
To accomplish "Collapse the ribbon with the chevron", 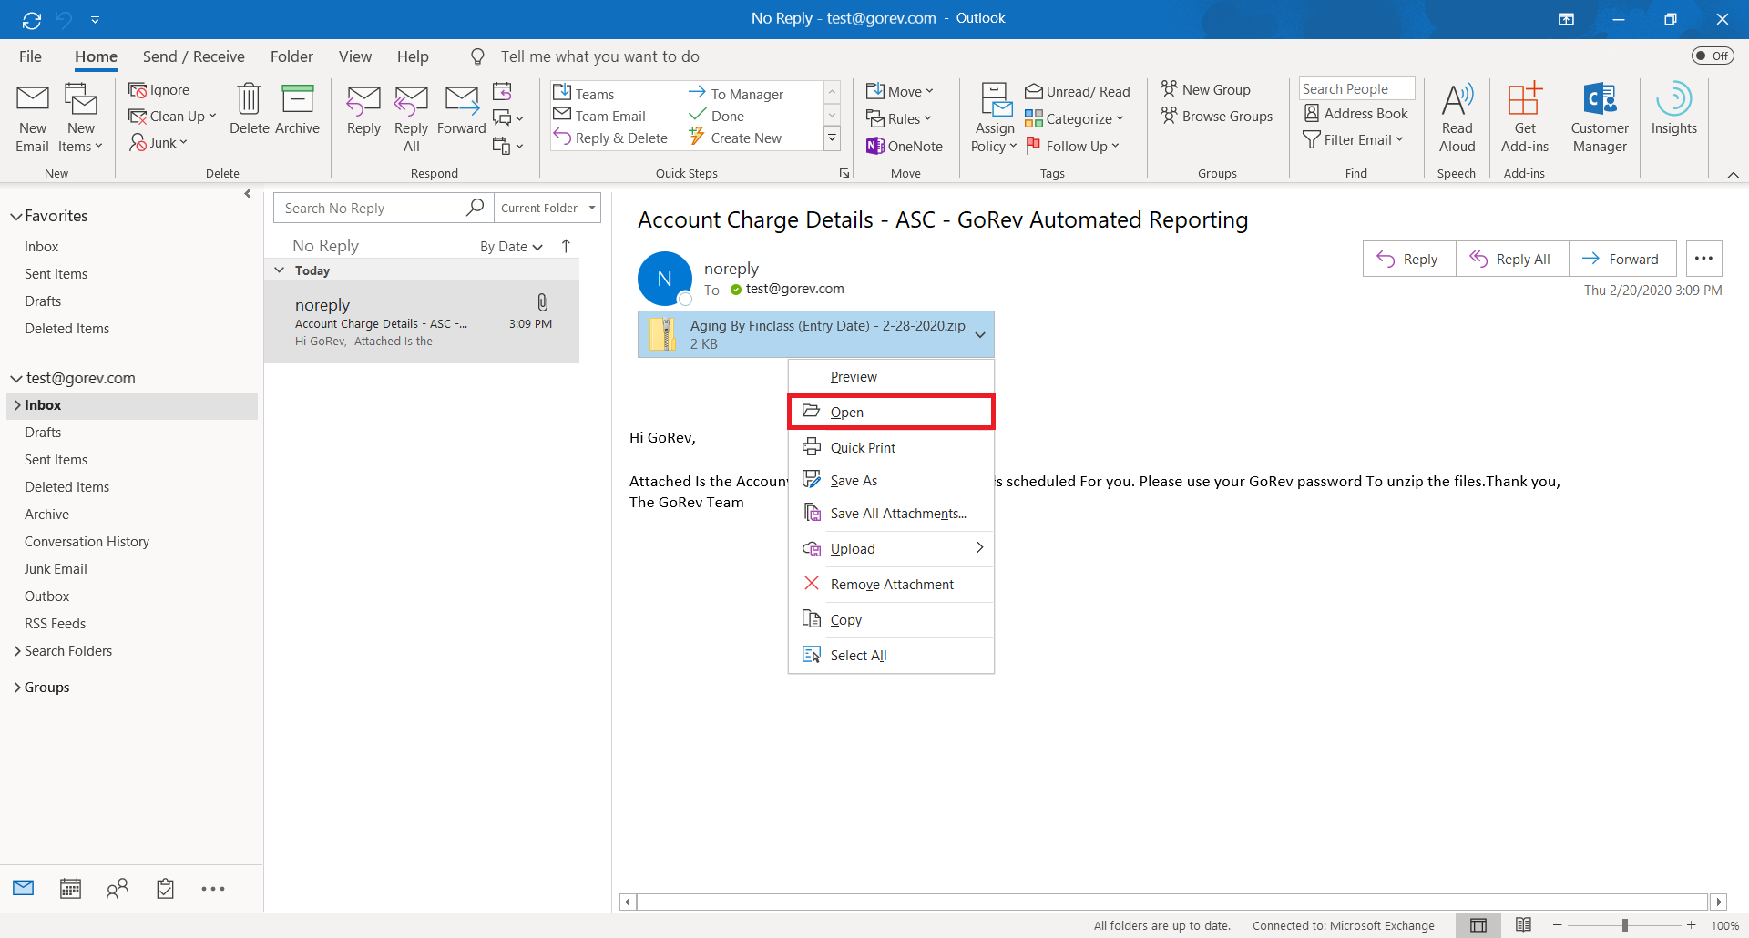I will click(x=1733, y=174).
